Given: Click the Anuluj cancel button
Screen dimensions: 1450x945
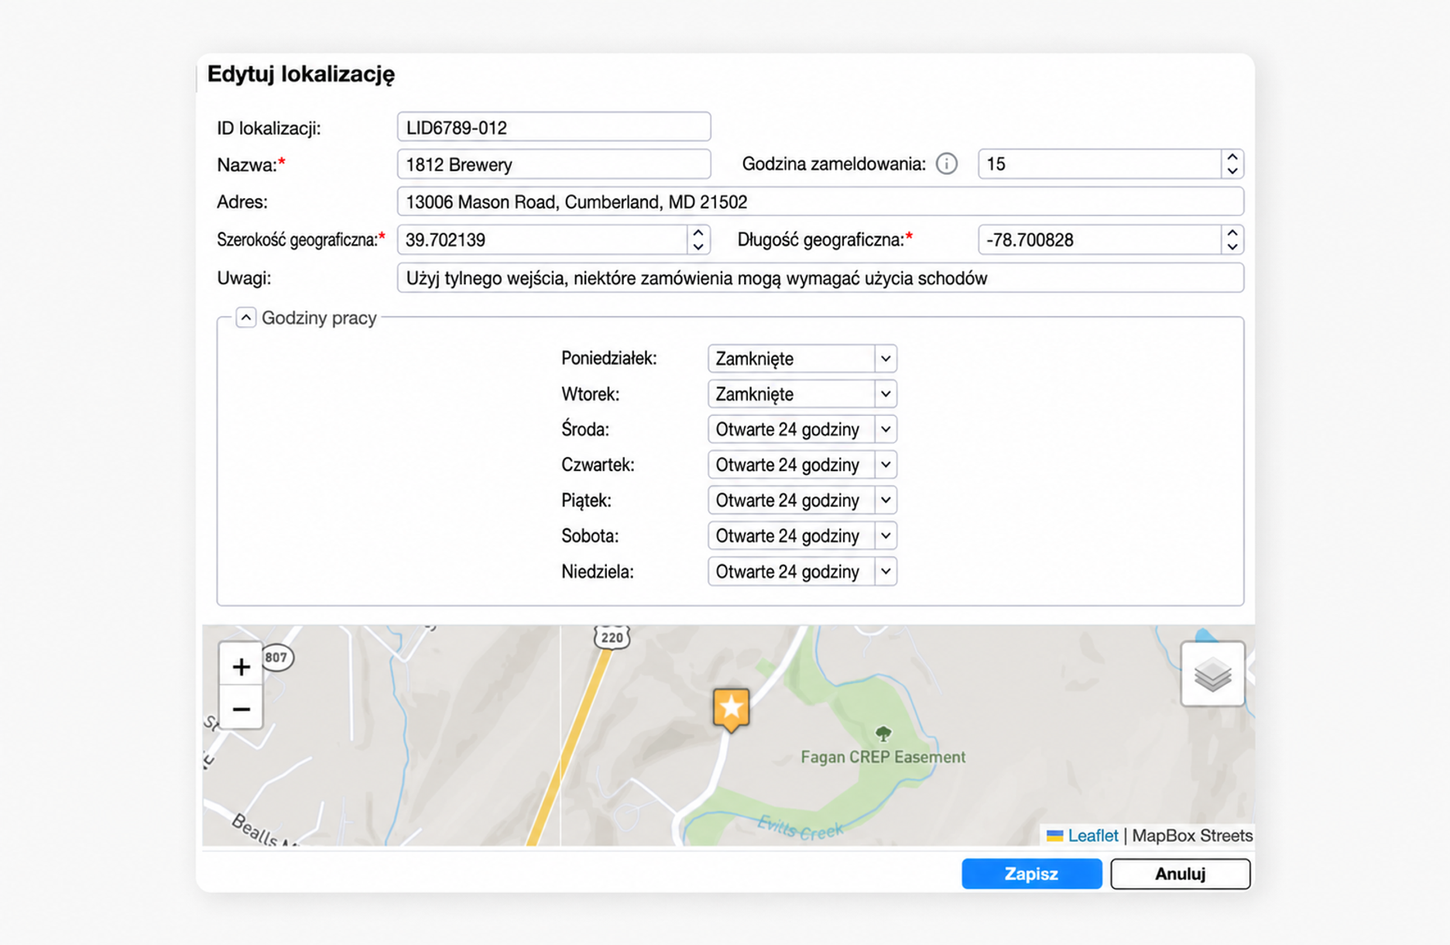Looking at the screenshot, I should (x=1180, y=874).
